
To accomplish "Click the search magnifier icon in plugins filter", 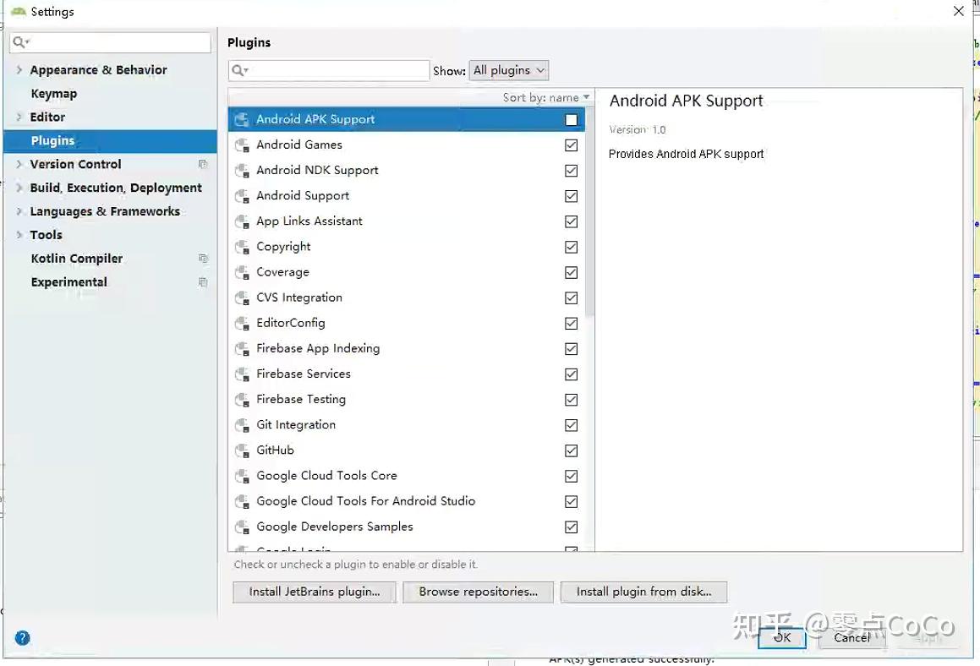I will pyautogui.click(x=240, y=71).
